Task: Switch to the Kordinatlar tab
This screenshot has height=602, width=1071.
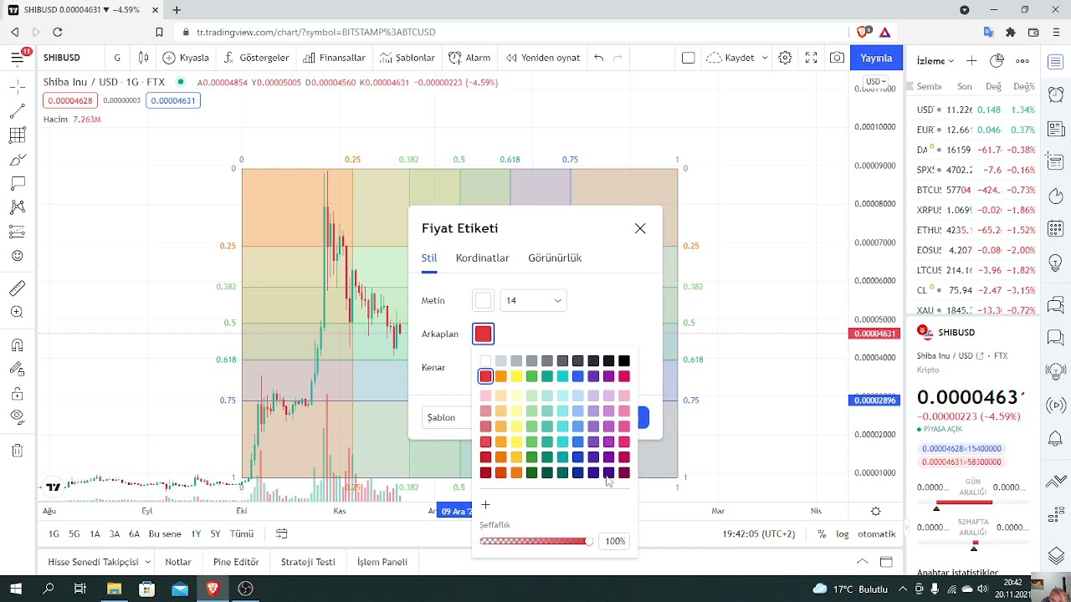Action: (x=482, y=258)
